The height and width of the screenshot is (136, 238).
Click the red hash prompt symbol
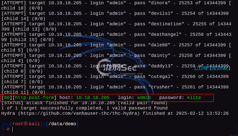coord(8,129)
